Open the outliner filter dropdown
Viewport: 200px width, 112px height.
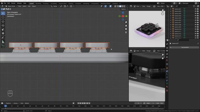coord(194,6)
